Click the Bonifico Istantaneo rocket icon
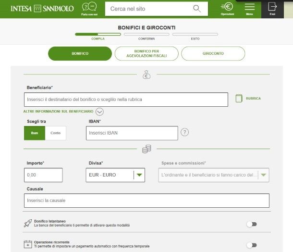Screen dimensions: 293x252 pos(28,223)
